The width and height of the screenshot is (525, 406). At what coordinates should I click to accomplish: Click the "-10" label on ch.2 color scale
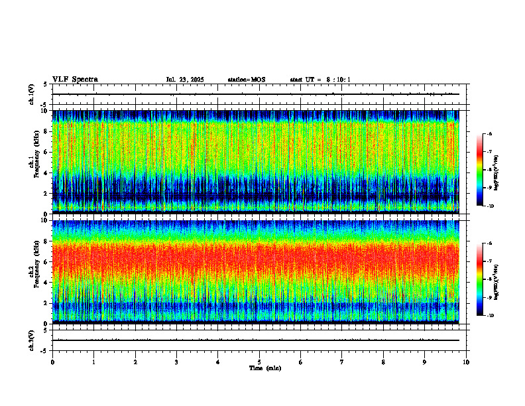tap(490, 316)
